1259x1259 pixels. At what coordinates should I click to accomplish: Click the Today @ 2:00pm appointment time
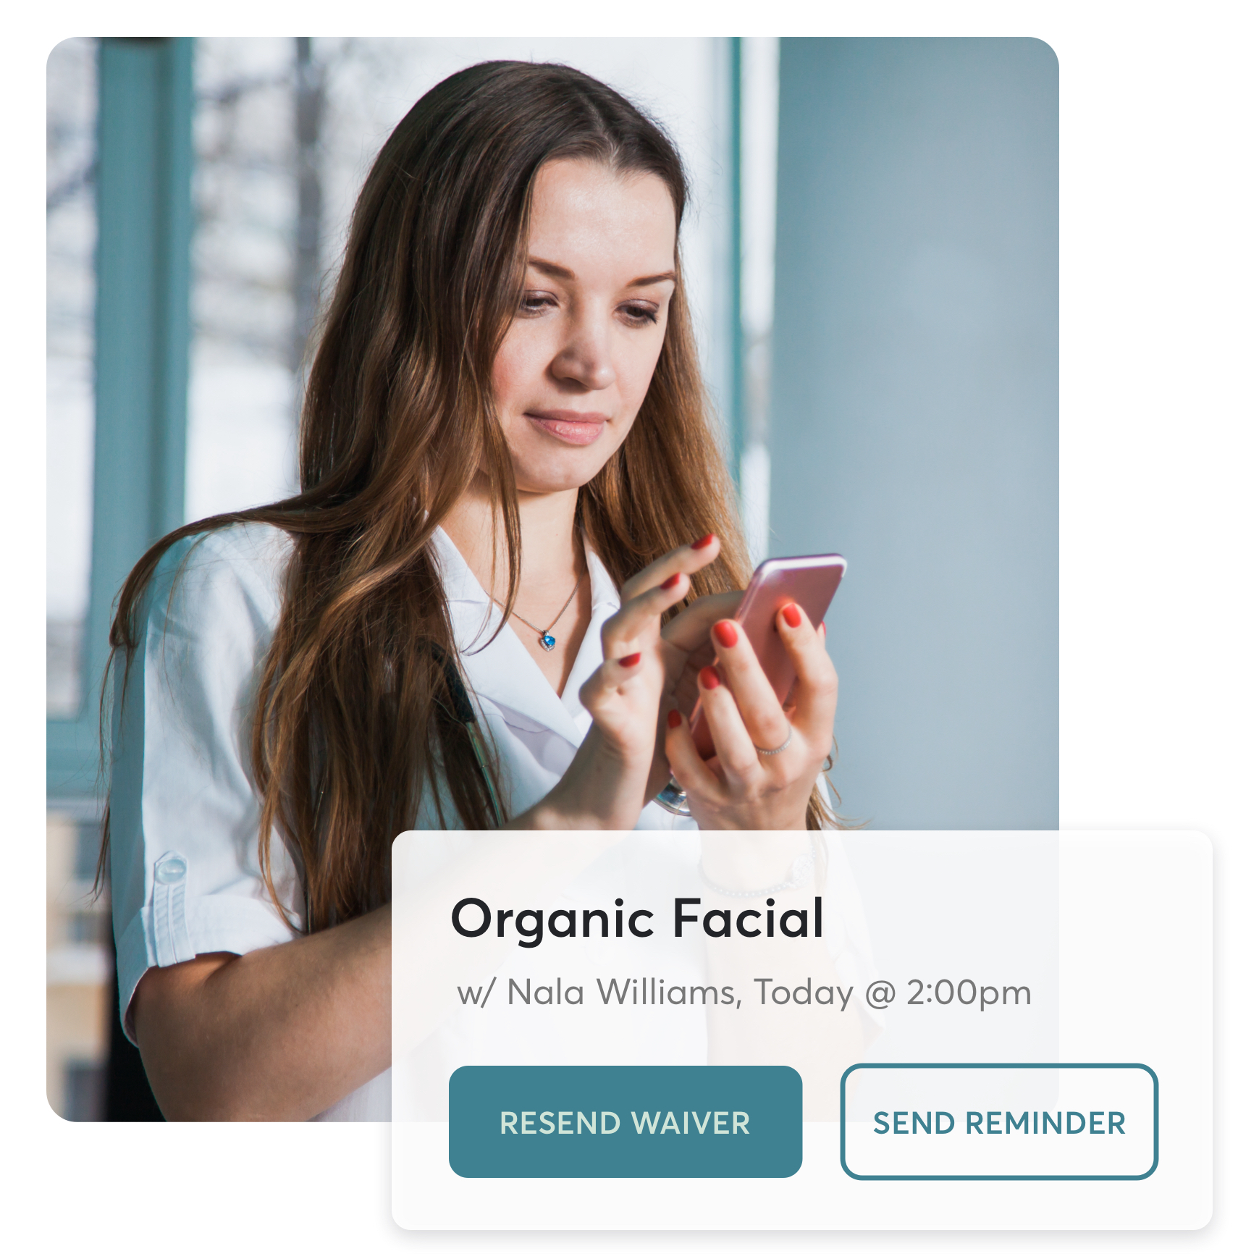[893, 993]
